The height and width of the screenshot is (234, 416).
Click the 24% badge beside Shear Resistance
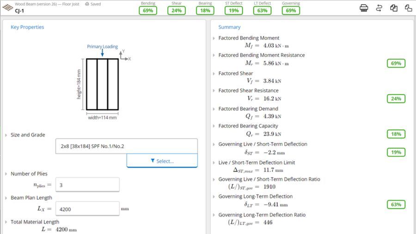click(396, 99)
